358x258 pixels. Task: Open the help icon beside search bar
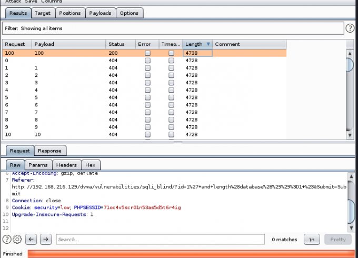7,239
